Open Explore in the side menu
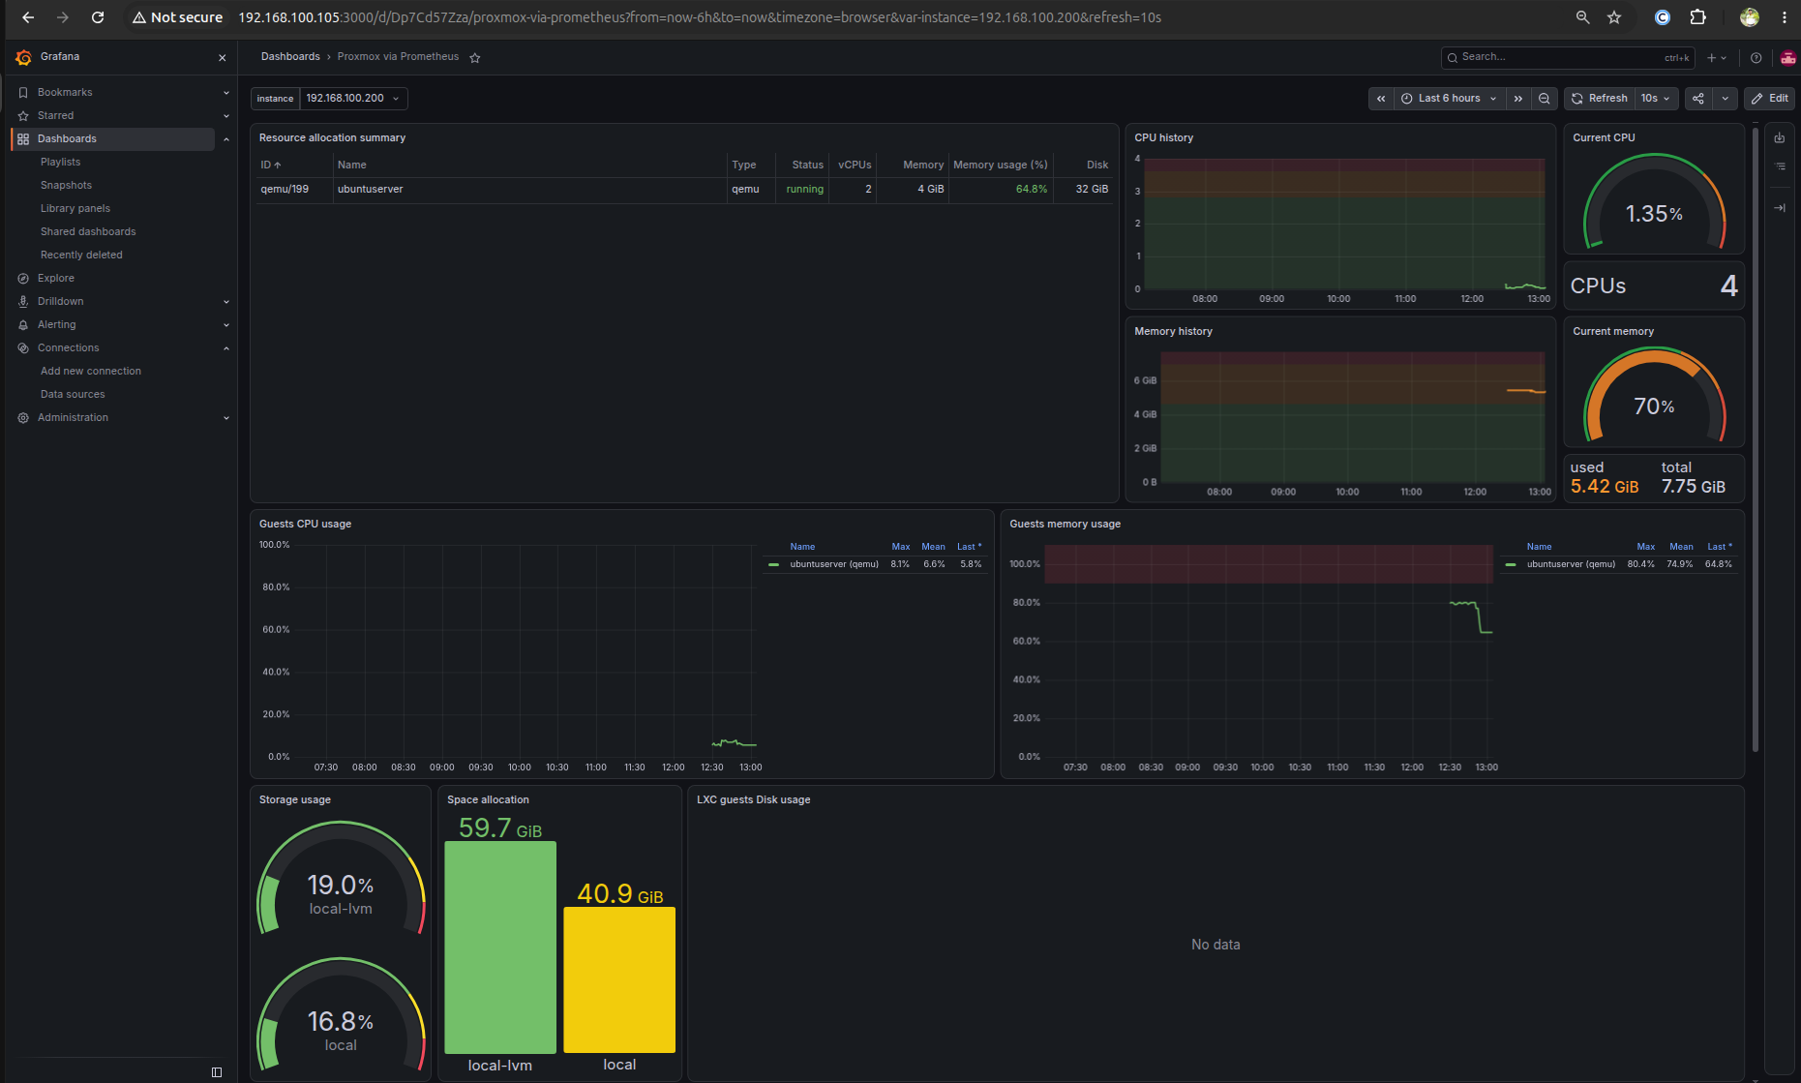Viewport: 1801px width, 1083px height. click(56, 279)
